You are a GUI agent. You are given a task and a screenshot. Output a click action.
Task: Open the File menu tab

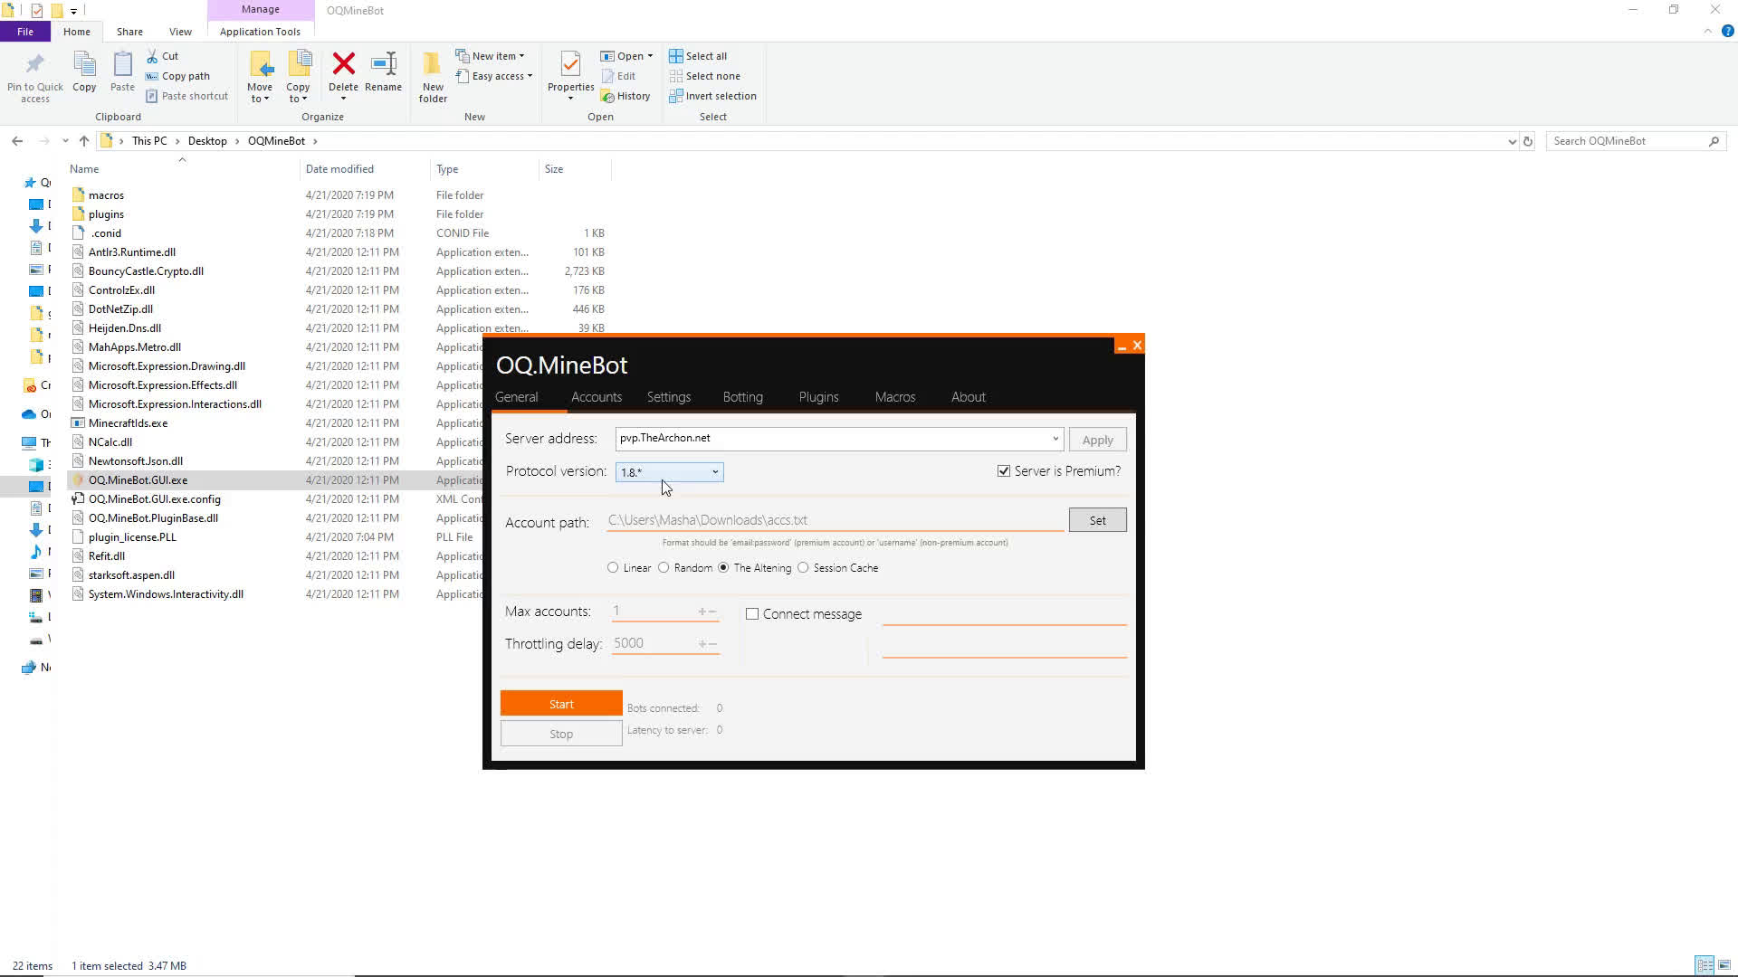[x=25, y=32]
